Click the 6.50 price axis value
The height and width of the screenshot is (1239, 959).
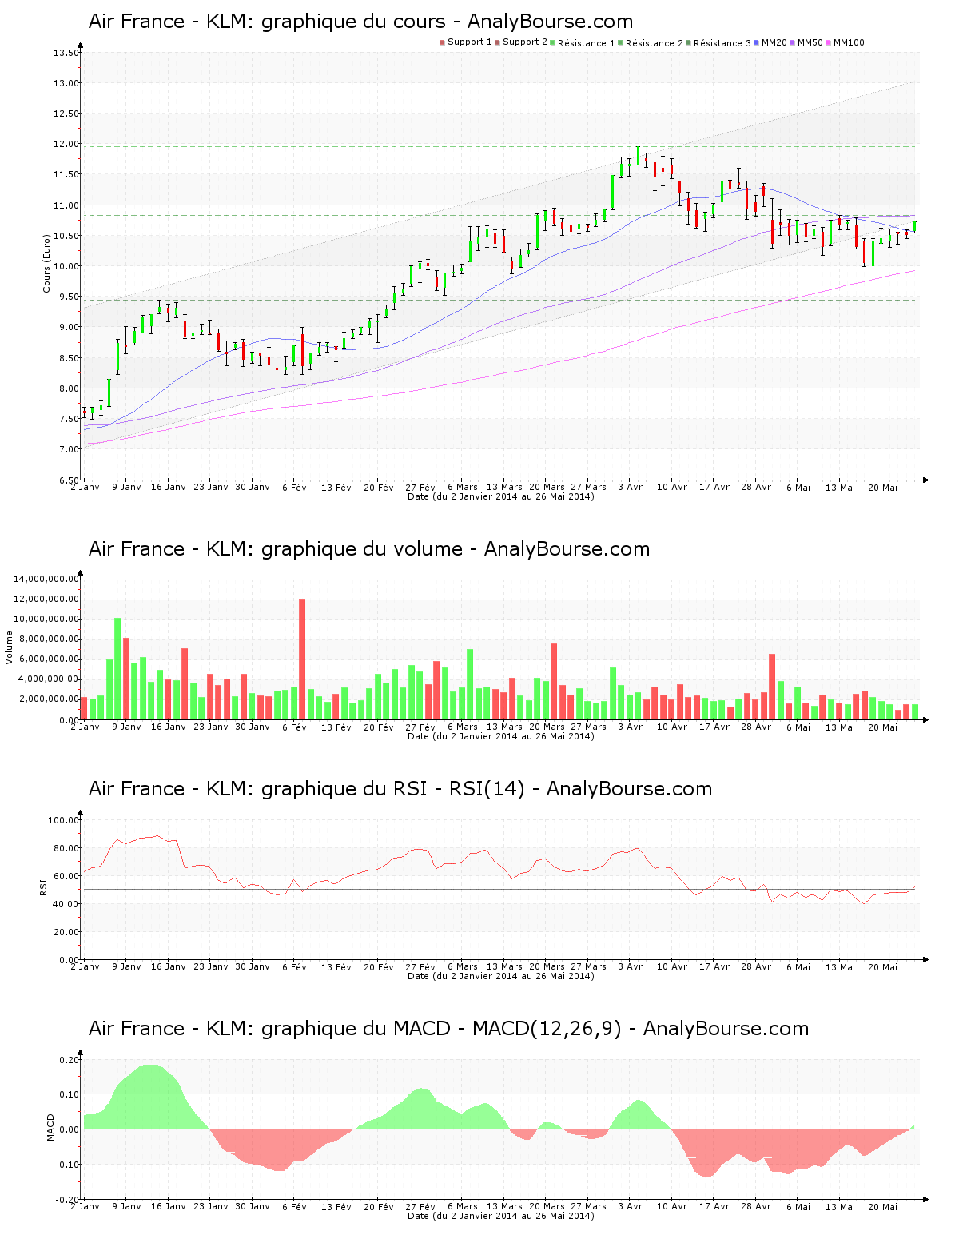[x=69, y=480]
